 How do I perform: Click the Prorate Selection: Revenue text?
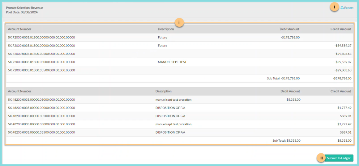[24, 8]
